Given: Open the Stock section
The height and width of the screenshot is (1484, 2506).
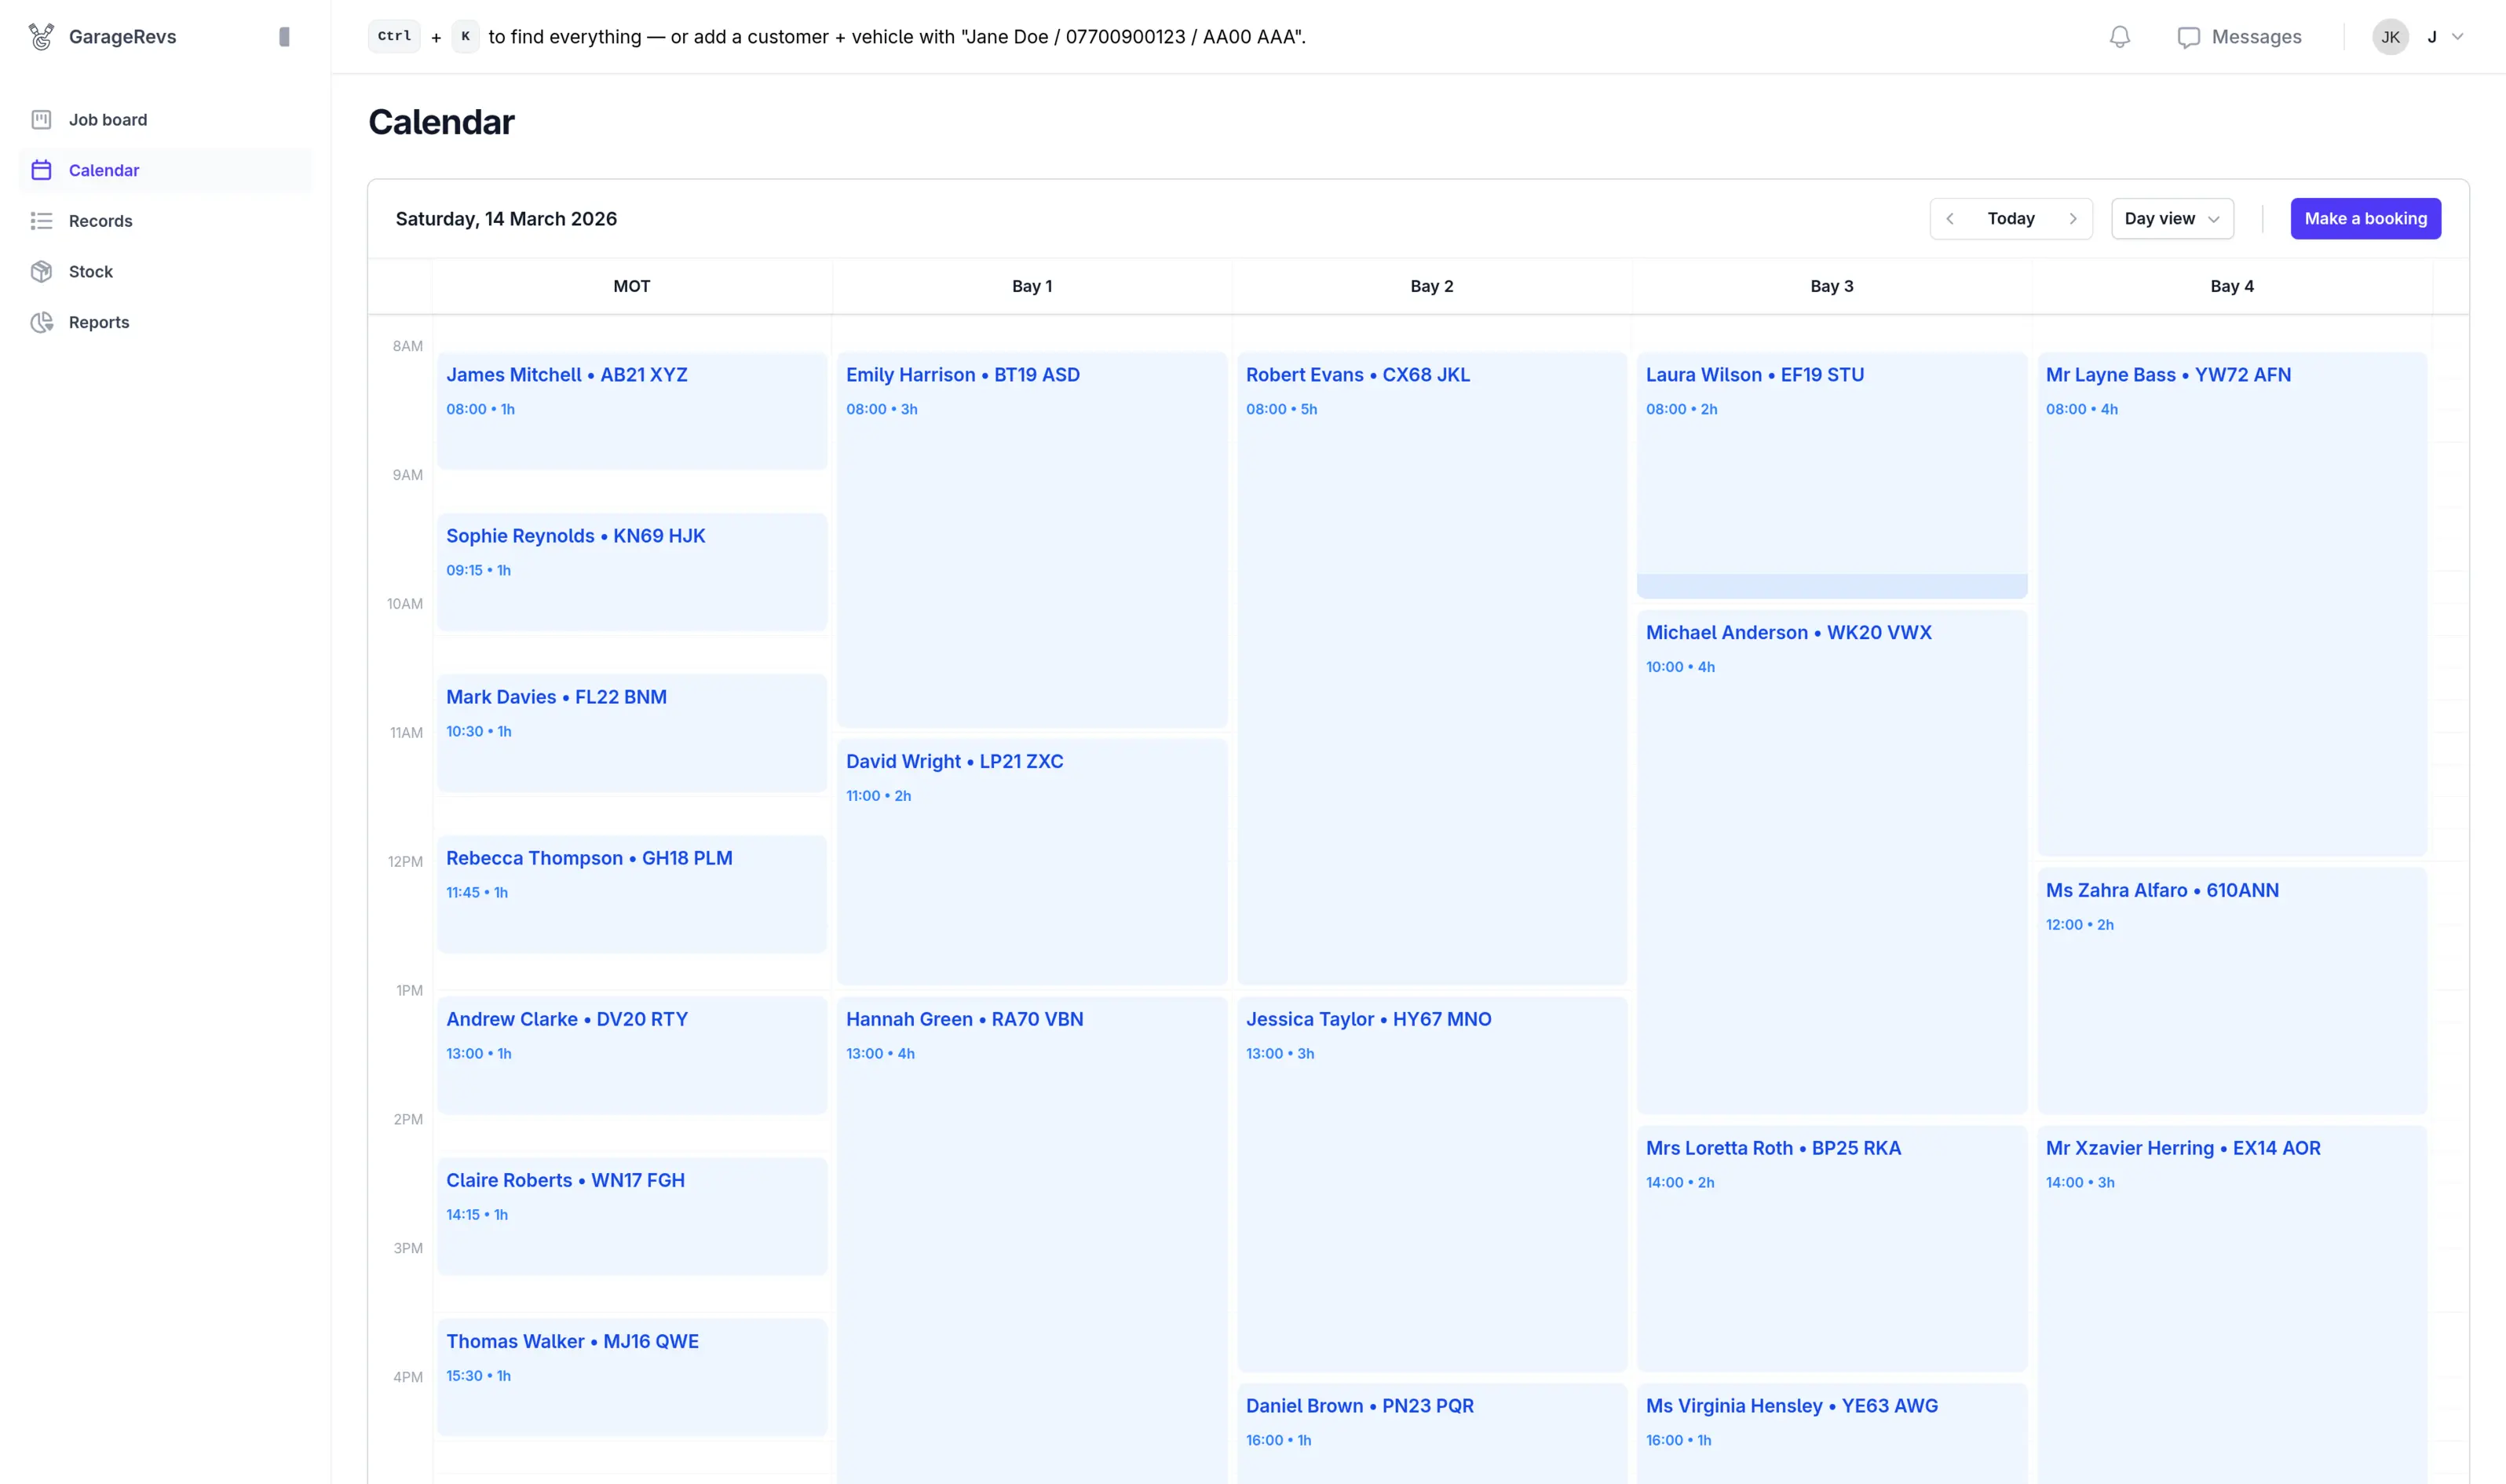Looking at the screenshot, I should [90, 271].
